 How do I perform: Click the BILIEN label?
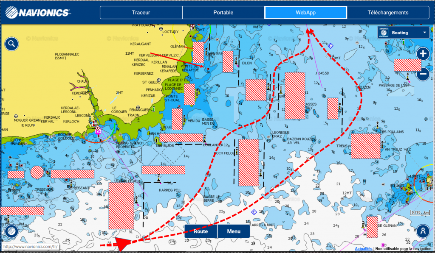coord(247,63)
